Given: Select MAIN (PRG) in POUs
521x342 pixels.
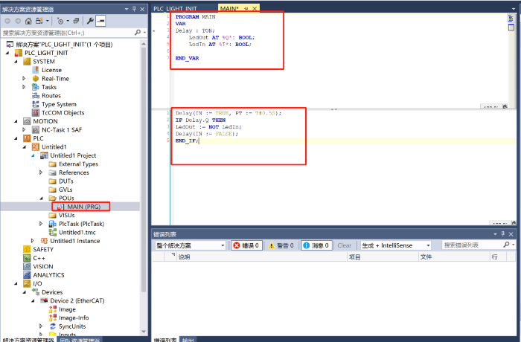Looking at the screenshot, I should click(x=83, y=207).
